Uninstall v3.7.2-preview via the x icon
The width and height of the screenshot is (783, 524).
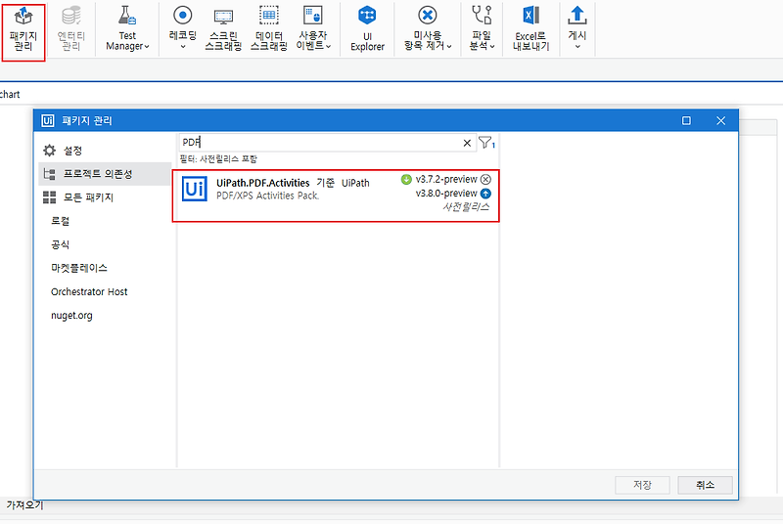coord(485,180)
